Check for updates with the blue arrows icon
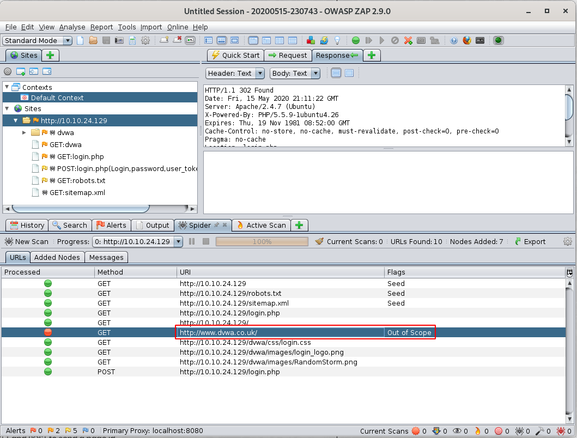The width and height of the screenshot is (577, 438). point(323,40)
